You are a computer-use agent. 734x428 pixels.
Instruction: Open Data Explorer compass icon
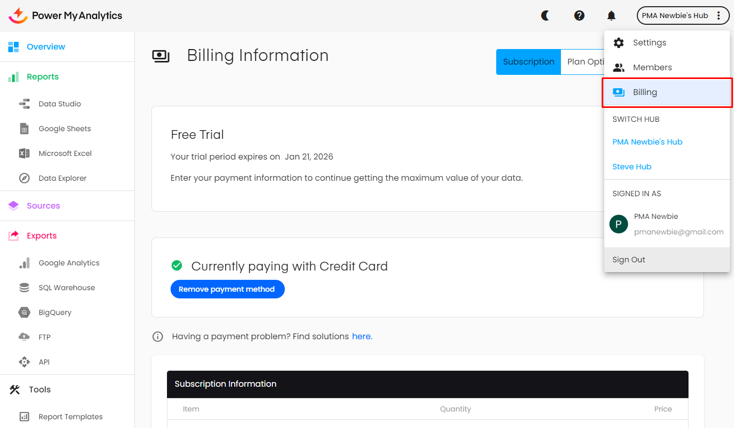[24, 178]
